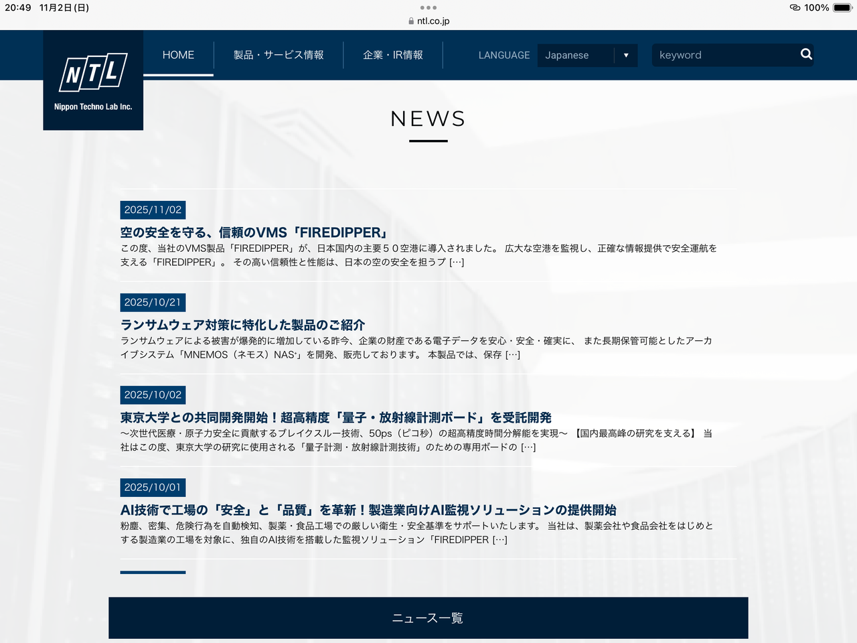Open the Tokyo University joint development article
Image resolution: width=857 pixels, height=643 pixels.
[x=336, y=417]
